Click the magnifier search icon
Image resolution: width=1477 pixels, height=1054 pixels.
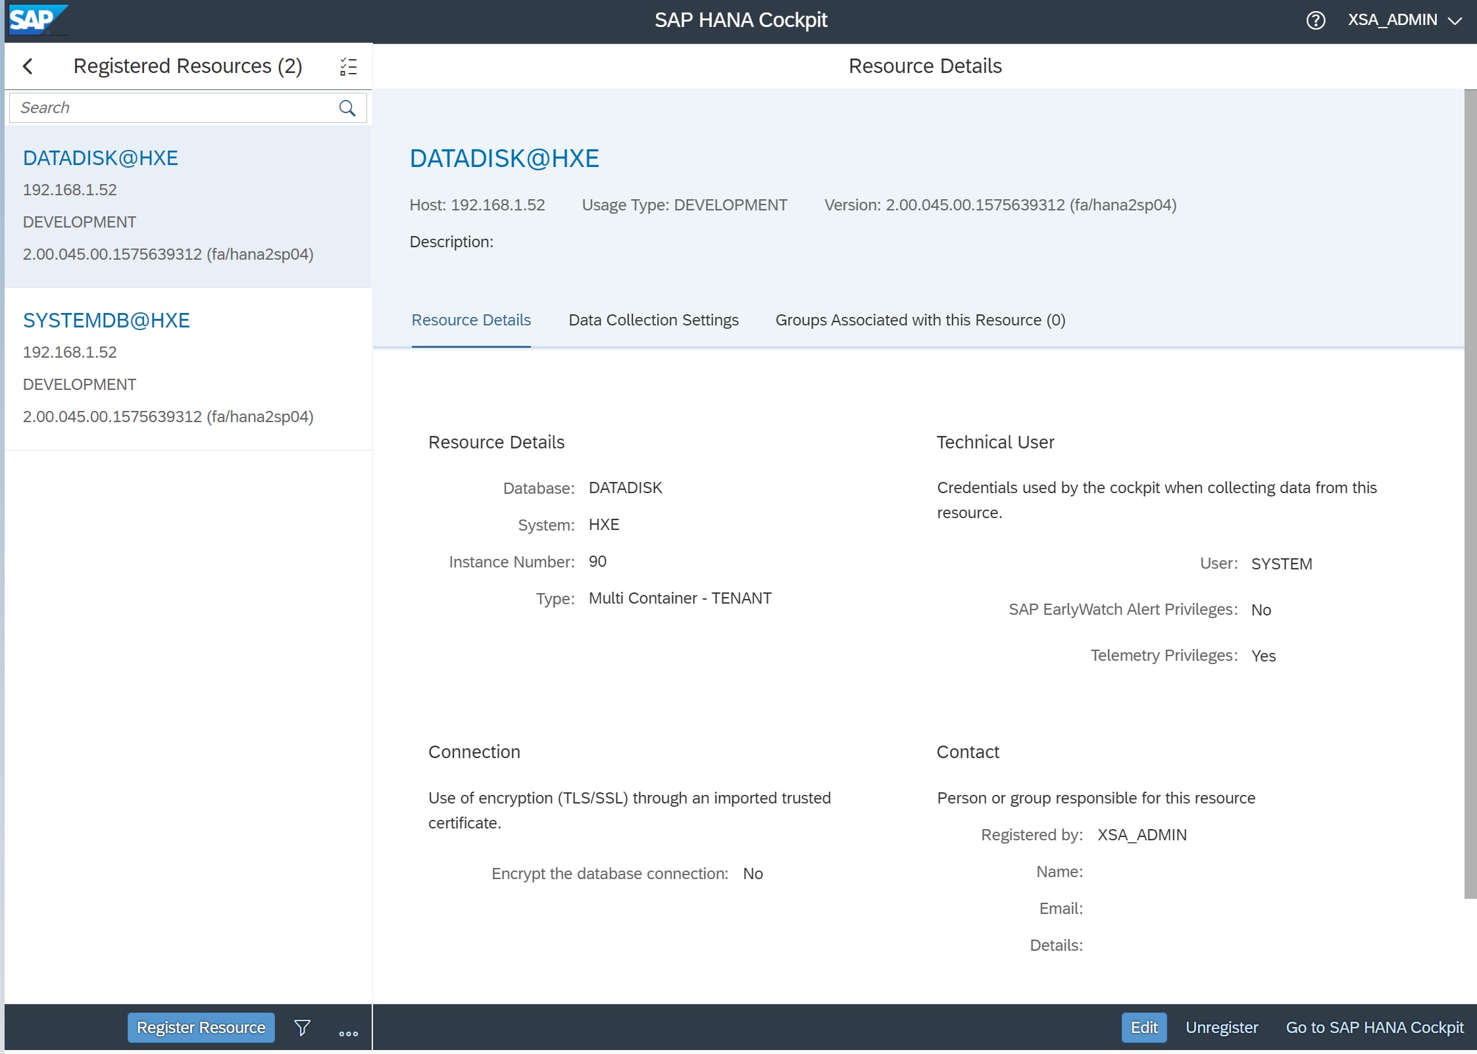[x=347, y=108]
